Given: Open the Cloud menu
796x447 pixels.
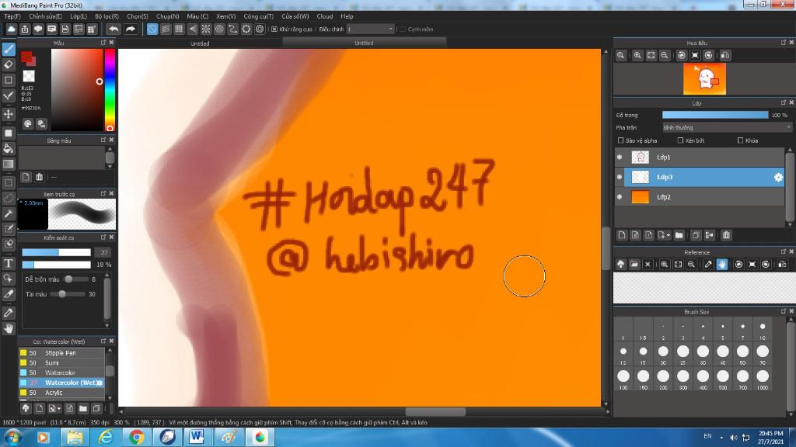Looking at the screenshot, I should [x=325, y=16].
